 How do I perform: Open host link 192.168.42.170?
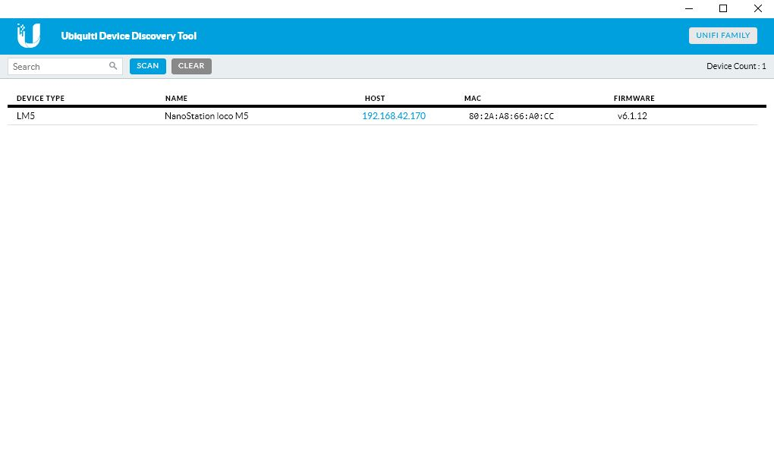click(x=394, y=116)
